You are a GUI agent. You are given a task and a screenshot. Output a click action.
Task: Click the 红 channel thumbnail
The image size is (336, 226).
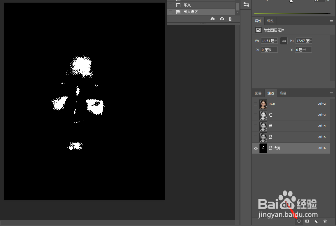pyautogui.click(x=263, y=115)
